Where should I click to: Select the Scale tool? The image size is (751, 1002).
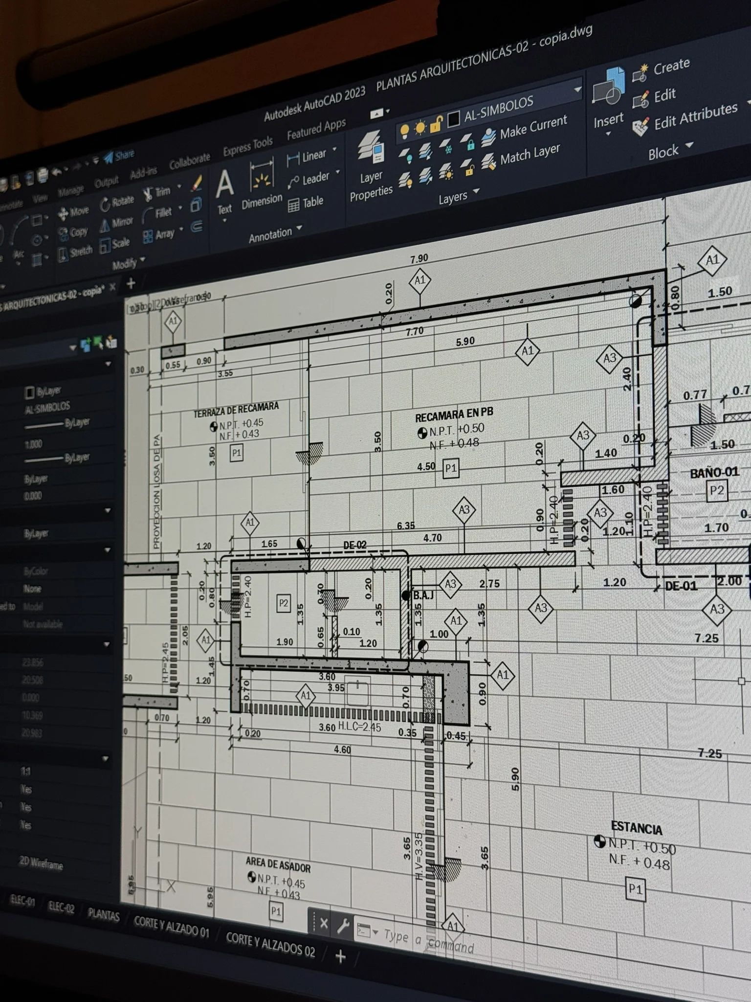coord(115,244)
